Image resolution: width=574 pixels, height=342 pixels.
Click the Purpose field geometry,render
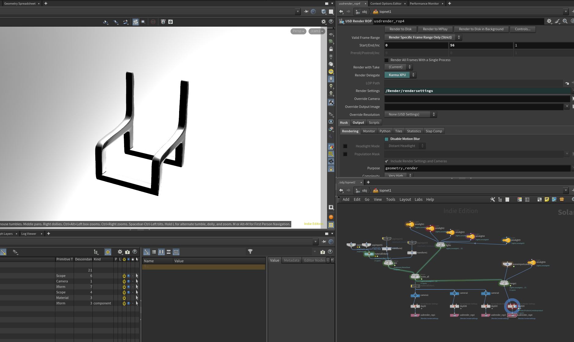tap(477, 168)
